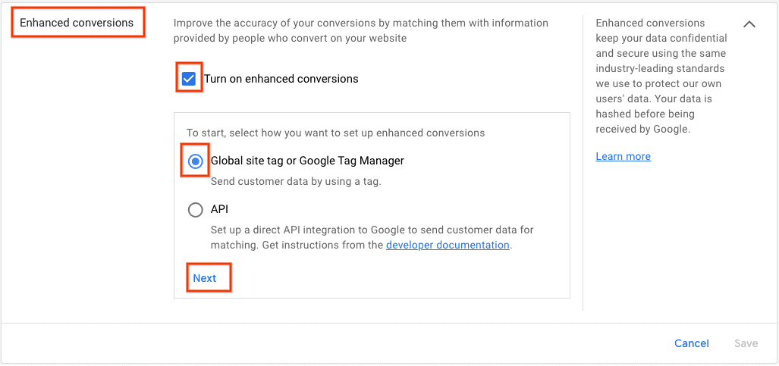Click the "Turn on enhanced conversions" label text
This screenshot has width=779, height=366.
point(281,79)
